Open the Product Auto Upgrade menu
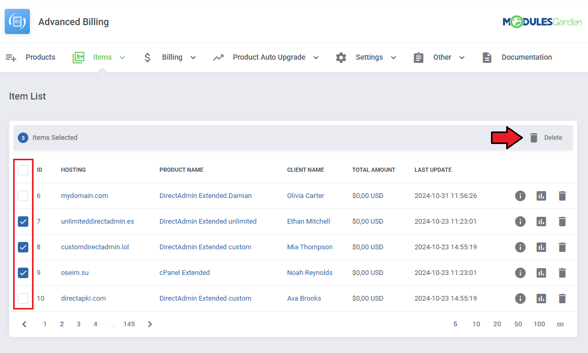 pos(269,57)
